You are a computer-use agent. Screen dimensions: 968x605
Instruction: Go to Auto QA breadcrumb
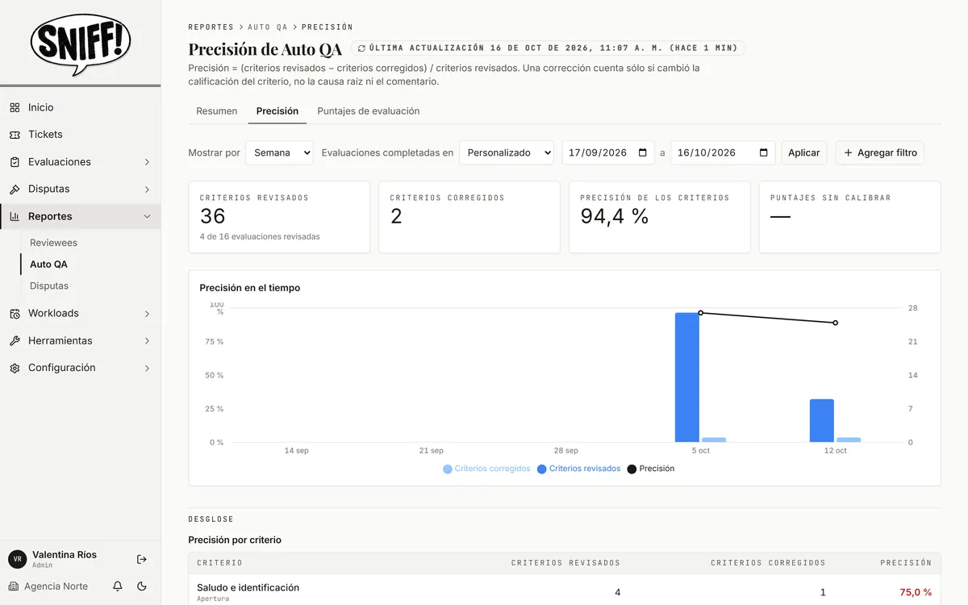coord(268,27)
